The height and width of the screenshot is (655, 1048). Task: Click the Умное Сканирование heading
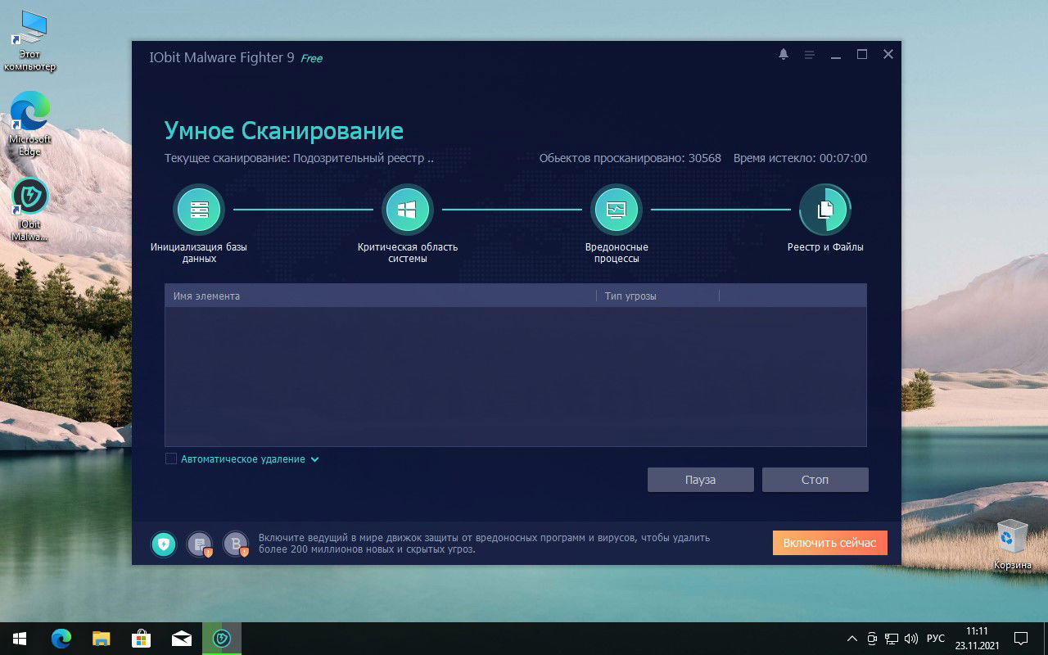(284, 130)
